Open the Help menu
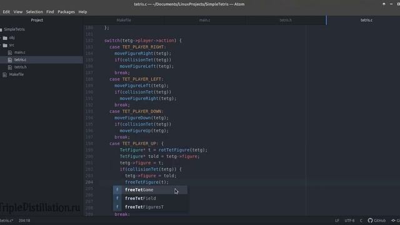Image resolution: width=400 pixels, height=225 pixels. coord(82,12)
